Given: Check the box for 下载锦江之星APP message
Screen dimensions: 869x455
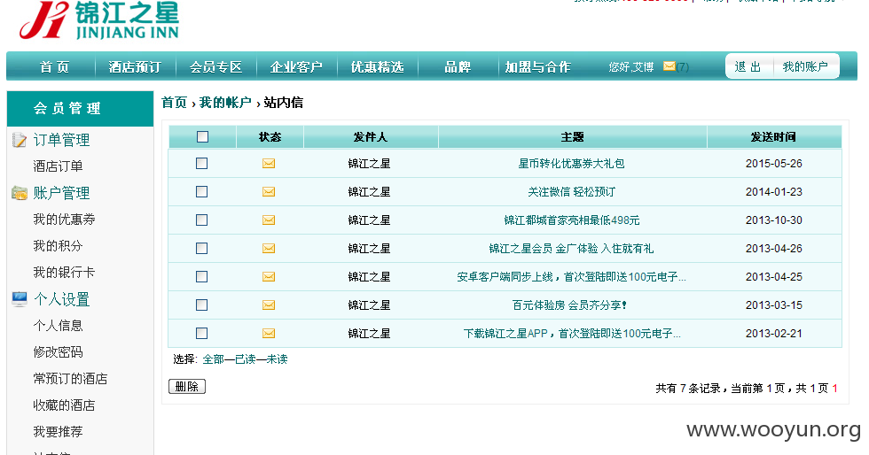Looking at the screenshot, I should click(x=202, y=333).
